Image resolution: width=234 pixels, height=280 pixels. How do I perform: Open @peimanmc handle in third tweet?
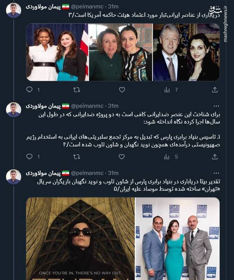tap(87, 173)
